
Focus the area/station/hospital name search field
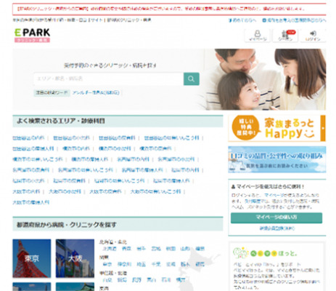click(x=109, y=79)
